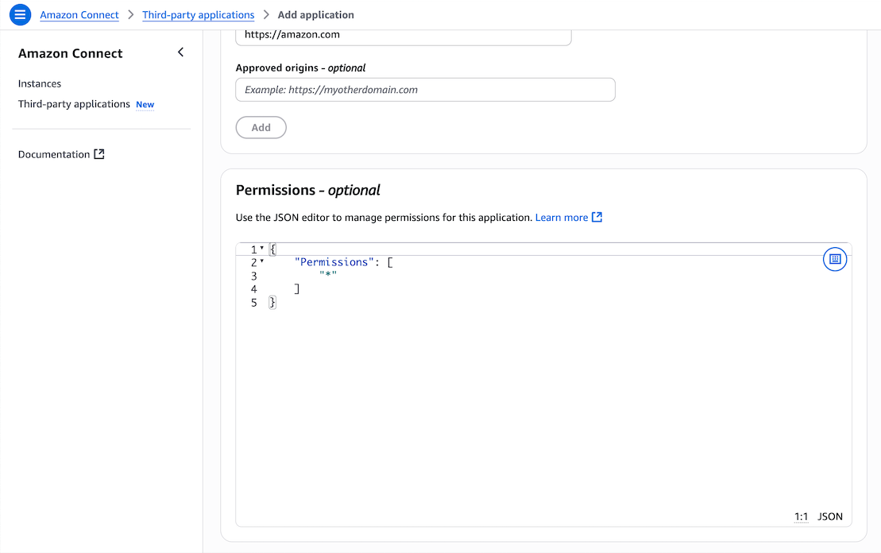The height and width of the screenshot is (553, 881).
Task: Click the Approved origins input field
Action: pyautogui.click(x=425, y=89)
